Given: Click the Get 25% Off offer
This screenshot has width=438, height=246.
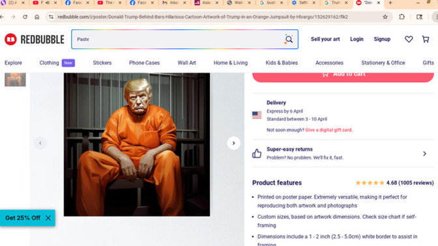Looking at the screenshot, I should [23, 218].
